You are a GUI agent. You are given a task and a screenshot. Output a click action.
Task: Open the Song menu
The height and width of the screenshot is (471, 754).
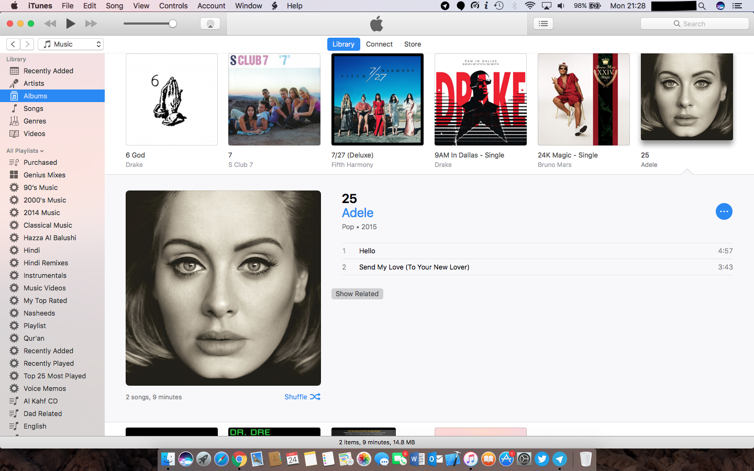(114, 6)
